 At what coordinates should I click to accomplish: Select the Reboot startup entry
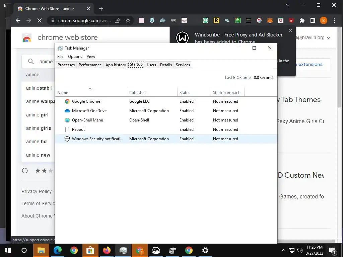pyautogui.click(x=166, y=130)
